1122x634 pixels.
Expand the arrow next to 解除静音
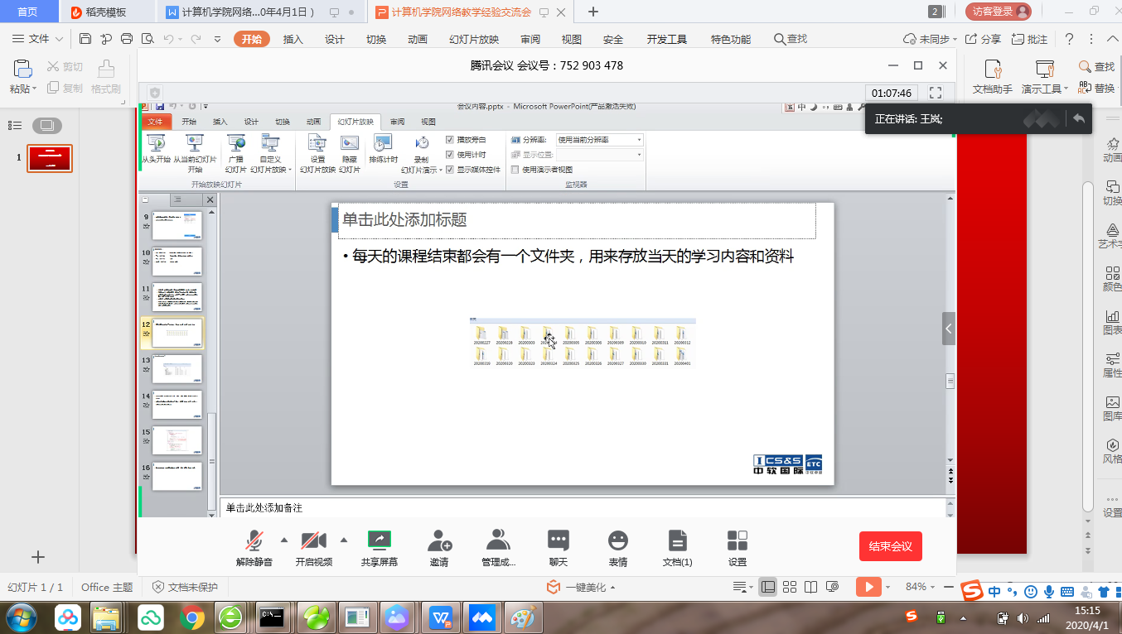point(284,540)
